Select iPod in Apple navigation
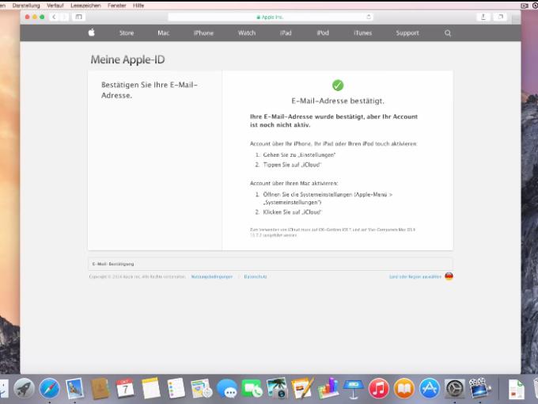Image resolution: width=538 pixels, height=404 pixels. click(x=323, y=33)
